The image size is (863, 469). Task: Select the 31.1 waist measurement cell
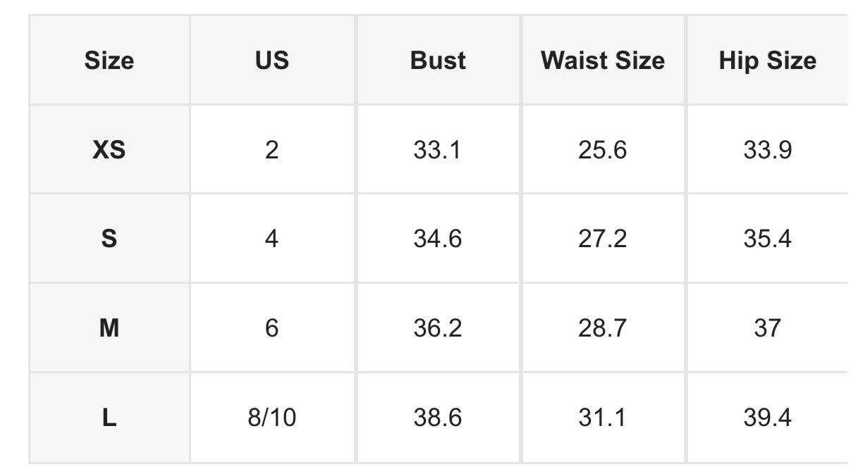603,418
